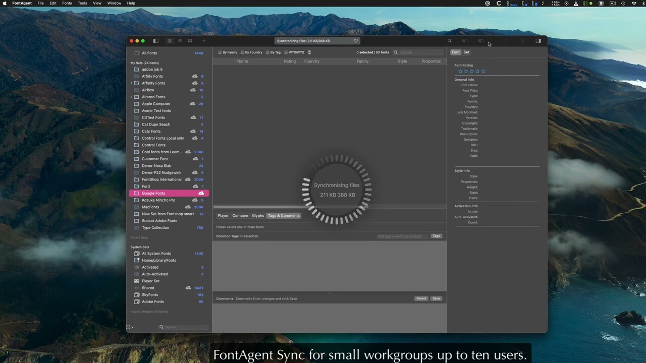Click the sidebar bottom Search field

coord(184,327)
